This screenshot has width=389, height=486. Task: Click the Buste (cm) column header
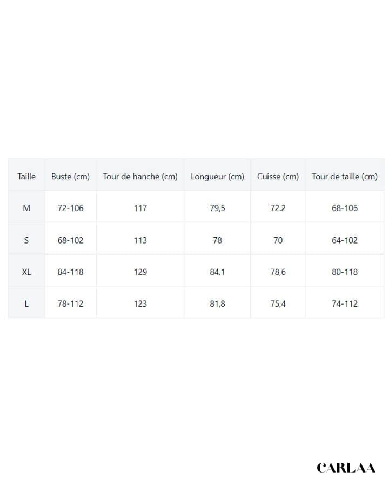70,176
